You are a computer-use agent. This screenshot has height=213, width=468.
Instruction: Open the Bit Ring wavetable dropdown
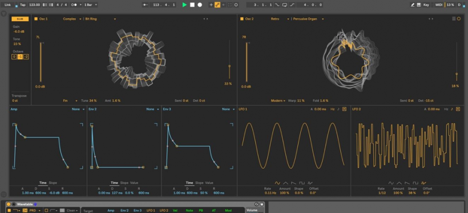100,19
